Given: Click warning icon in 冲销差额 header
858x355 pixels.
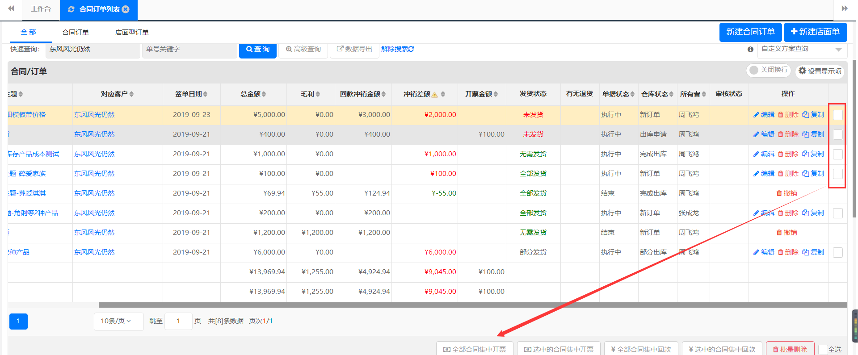Looking at the screenshot, I should pyautogui.click(x=434, y=95).
